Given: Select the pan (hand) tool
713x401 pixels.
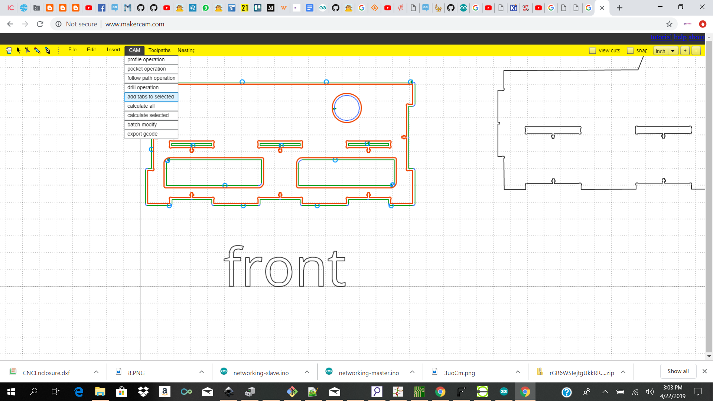Looking at the screenshot, I should [x=9, y=50].
